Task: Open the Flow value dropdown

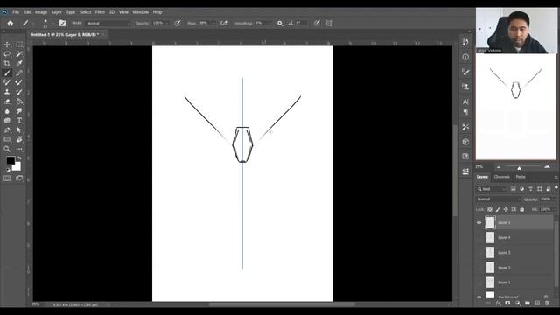Action: (x=213, y=24)
